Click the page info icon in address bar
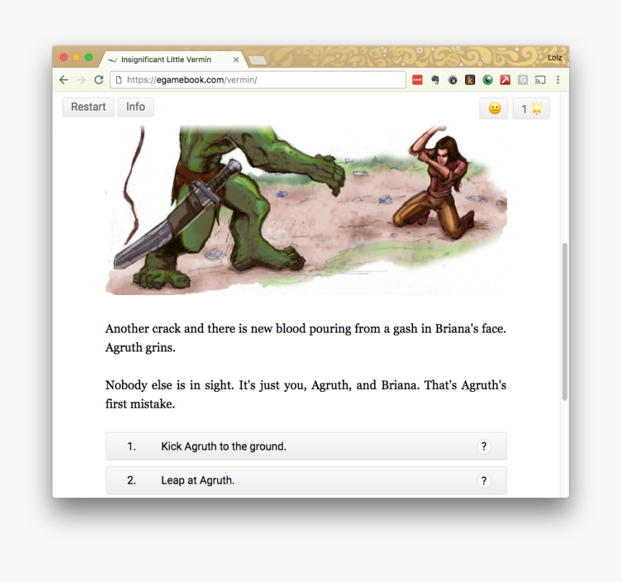This screenshot has width=621, height=582. coord(118,80)
